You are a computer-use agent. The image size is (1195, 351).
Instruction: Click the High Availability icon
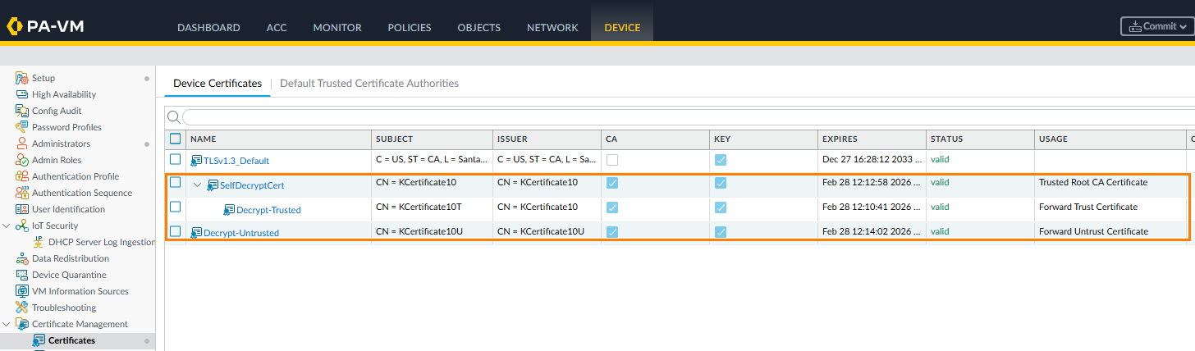pos(23,94)
